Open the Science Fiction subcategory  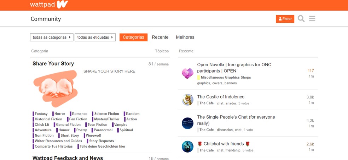click(106, 114)
